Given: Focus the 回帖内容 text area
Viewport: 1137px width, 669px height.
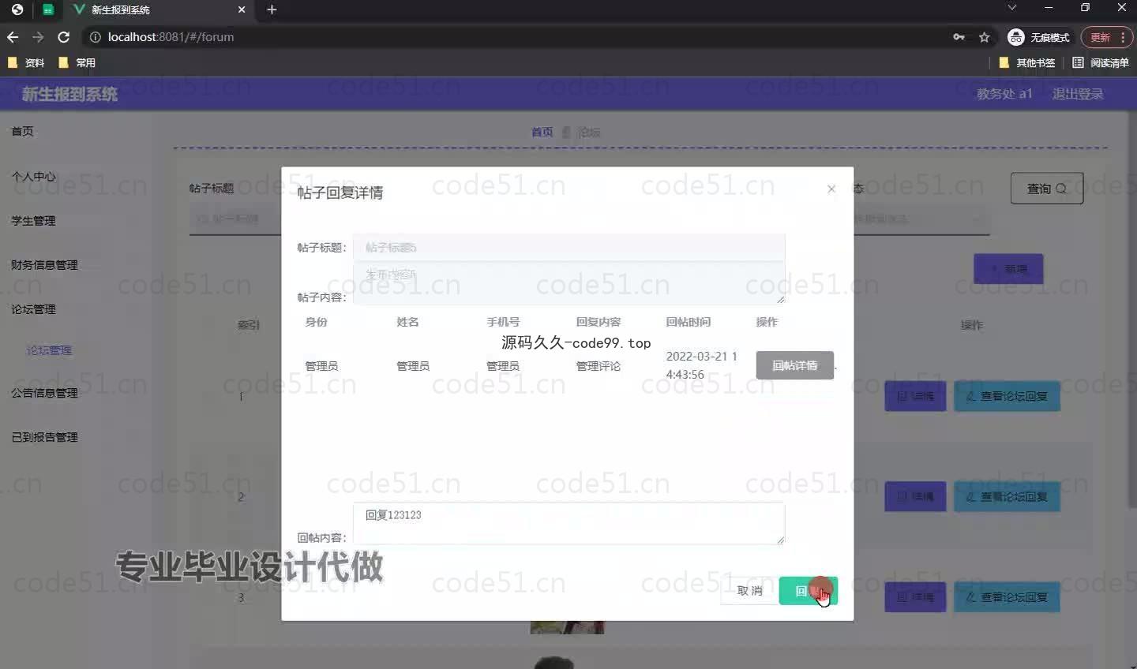Looking at the screenshot, I should pyautogui.click(x=568, y=523).
